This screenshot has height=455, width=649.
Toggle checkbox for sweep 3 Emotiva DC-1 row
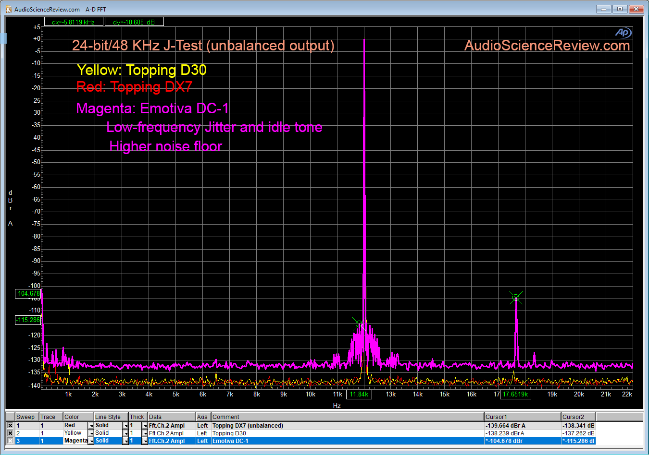point(10,441)
